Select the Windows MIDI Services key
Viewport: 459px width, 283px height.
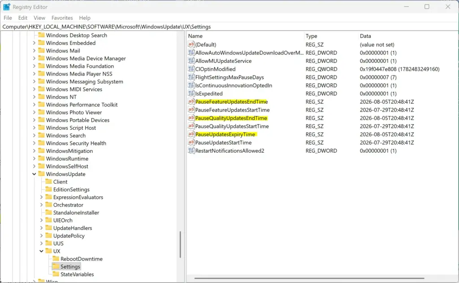pyautogui.click(x=74, y=89)
